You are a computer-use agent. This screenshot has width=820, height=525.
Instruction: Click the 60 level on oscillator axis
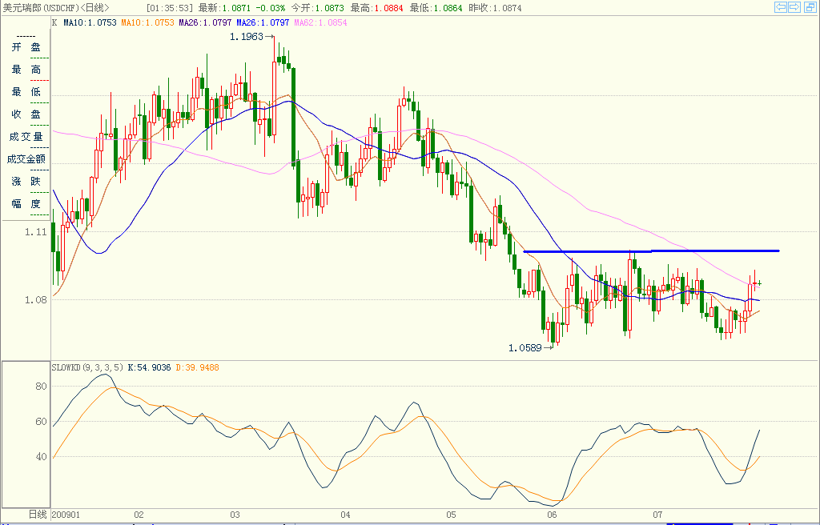click(41, 422)
